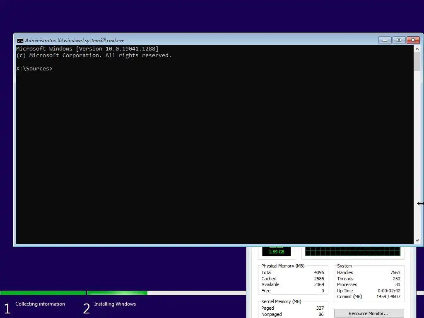Screen dimensions: 424x318
Task: Click the Collecting information progress bar
Action: [x=43, y=293]
